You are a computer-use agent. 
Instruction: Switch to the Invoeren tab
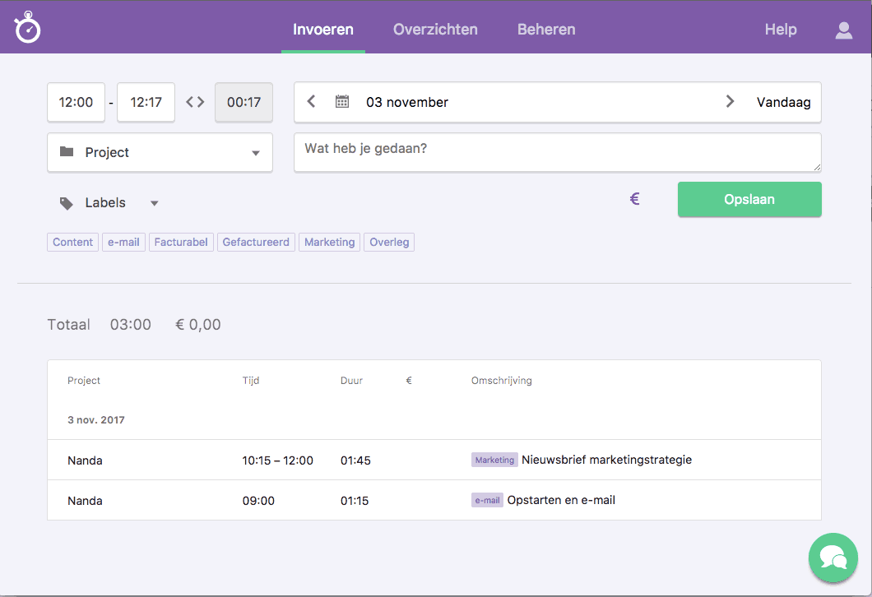coord(323,30)
